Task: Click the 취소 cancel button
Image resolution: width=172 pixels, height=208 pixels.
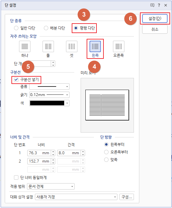Action: tap(155, 29)
